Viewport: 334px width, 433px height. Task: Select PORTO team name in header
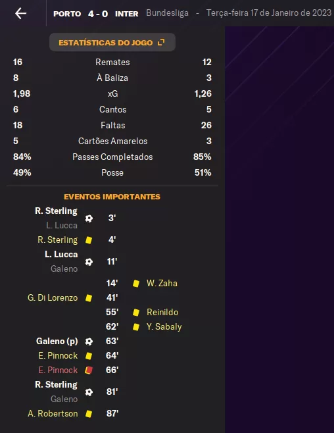pyautogui.click(x=67, y=14)
